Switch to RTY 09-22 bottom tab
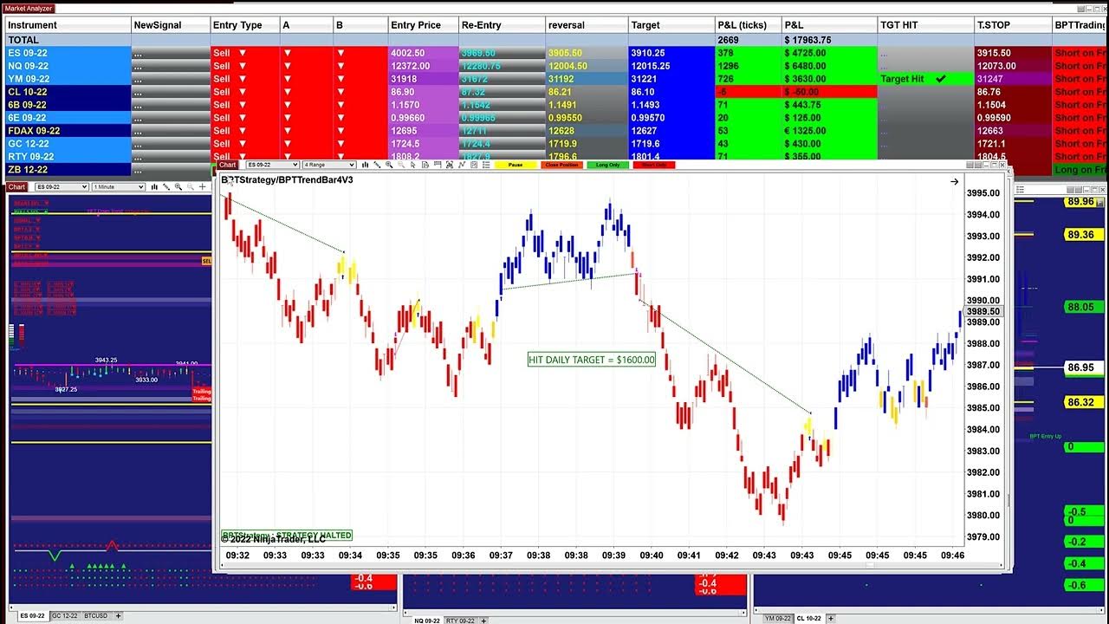The width and height of the screenshot is (1109, 624). click(x=460, y=621)
